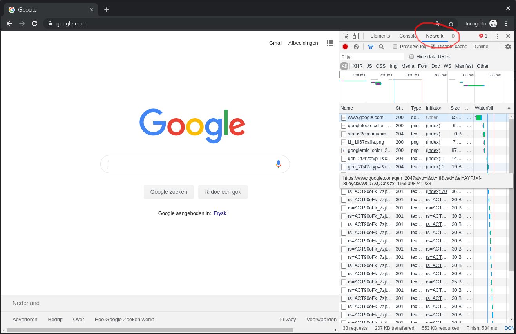
Task: Switch to the Console panel
Action: (x=407, y=36)
